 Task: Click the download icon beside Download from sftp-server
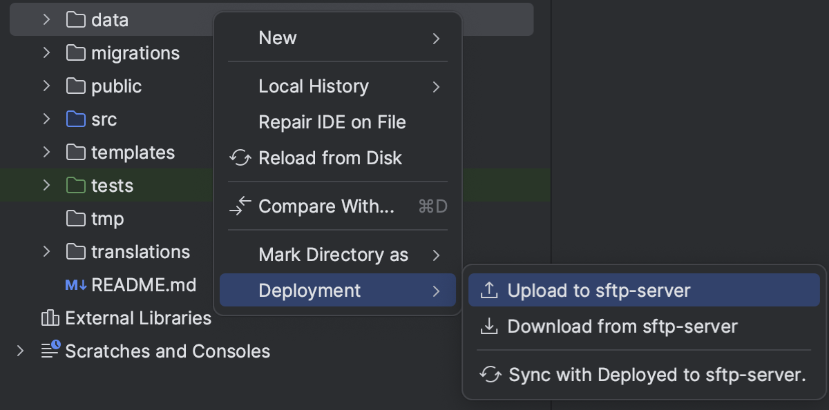click(489, 326)
